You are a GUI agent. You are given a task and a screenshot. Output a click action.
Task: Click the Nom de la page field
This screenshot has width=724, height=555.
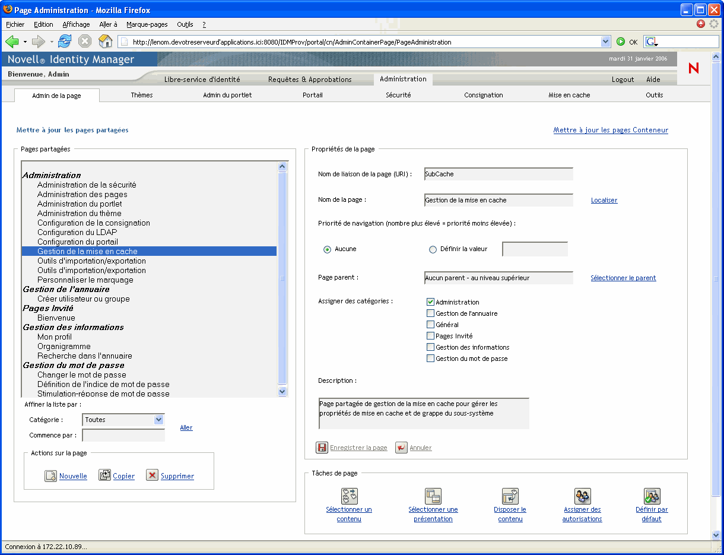[498, 200]
